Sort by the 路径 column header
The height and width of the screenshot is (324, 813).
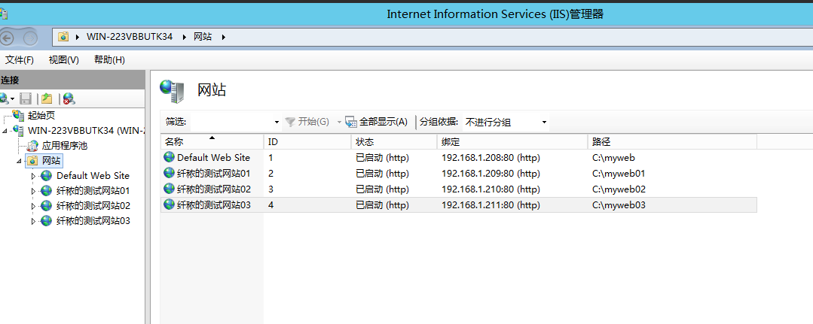[672, 141]
